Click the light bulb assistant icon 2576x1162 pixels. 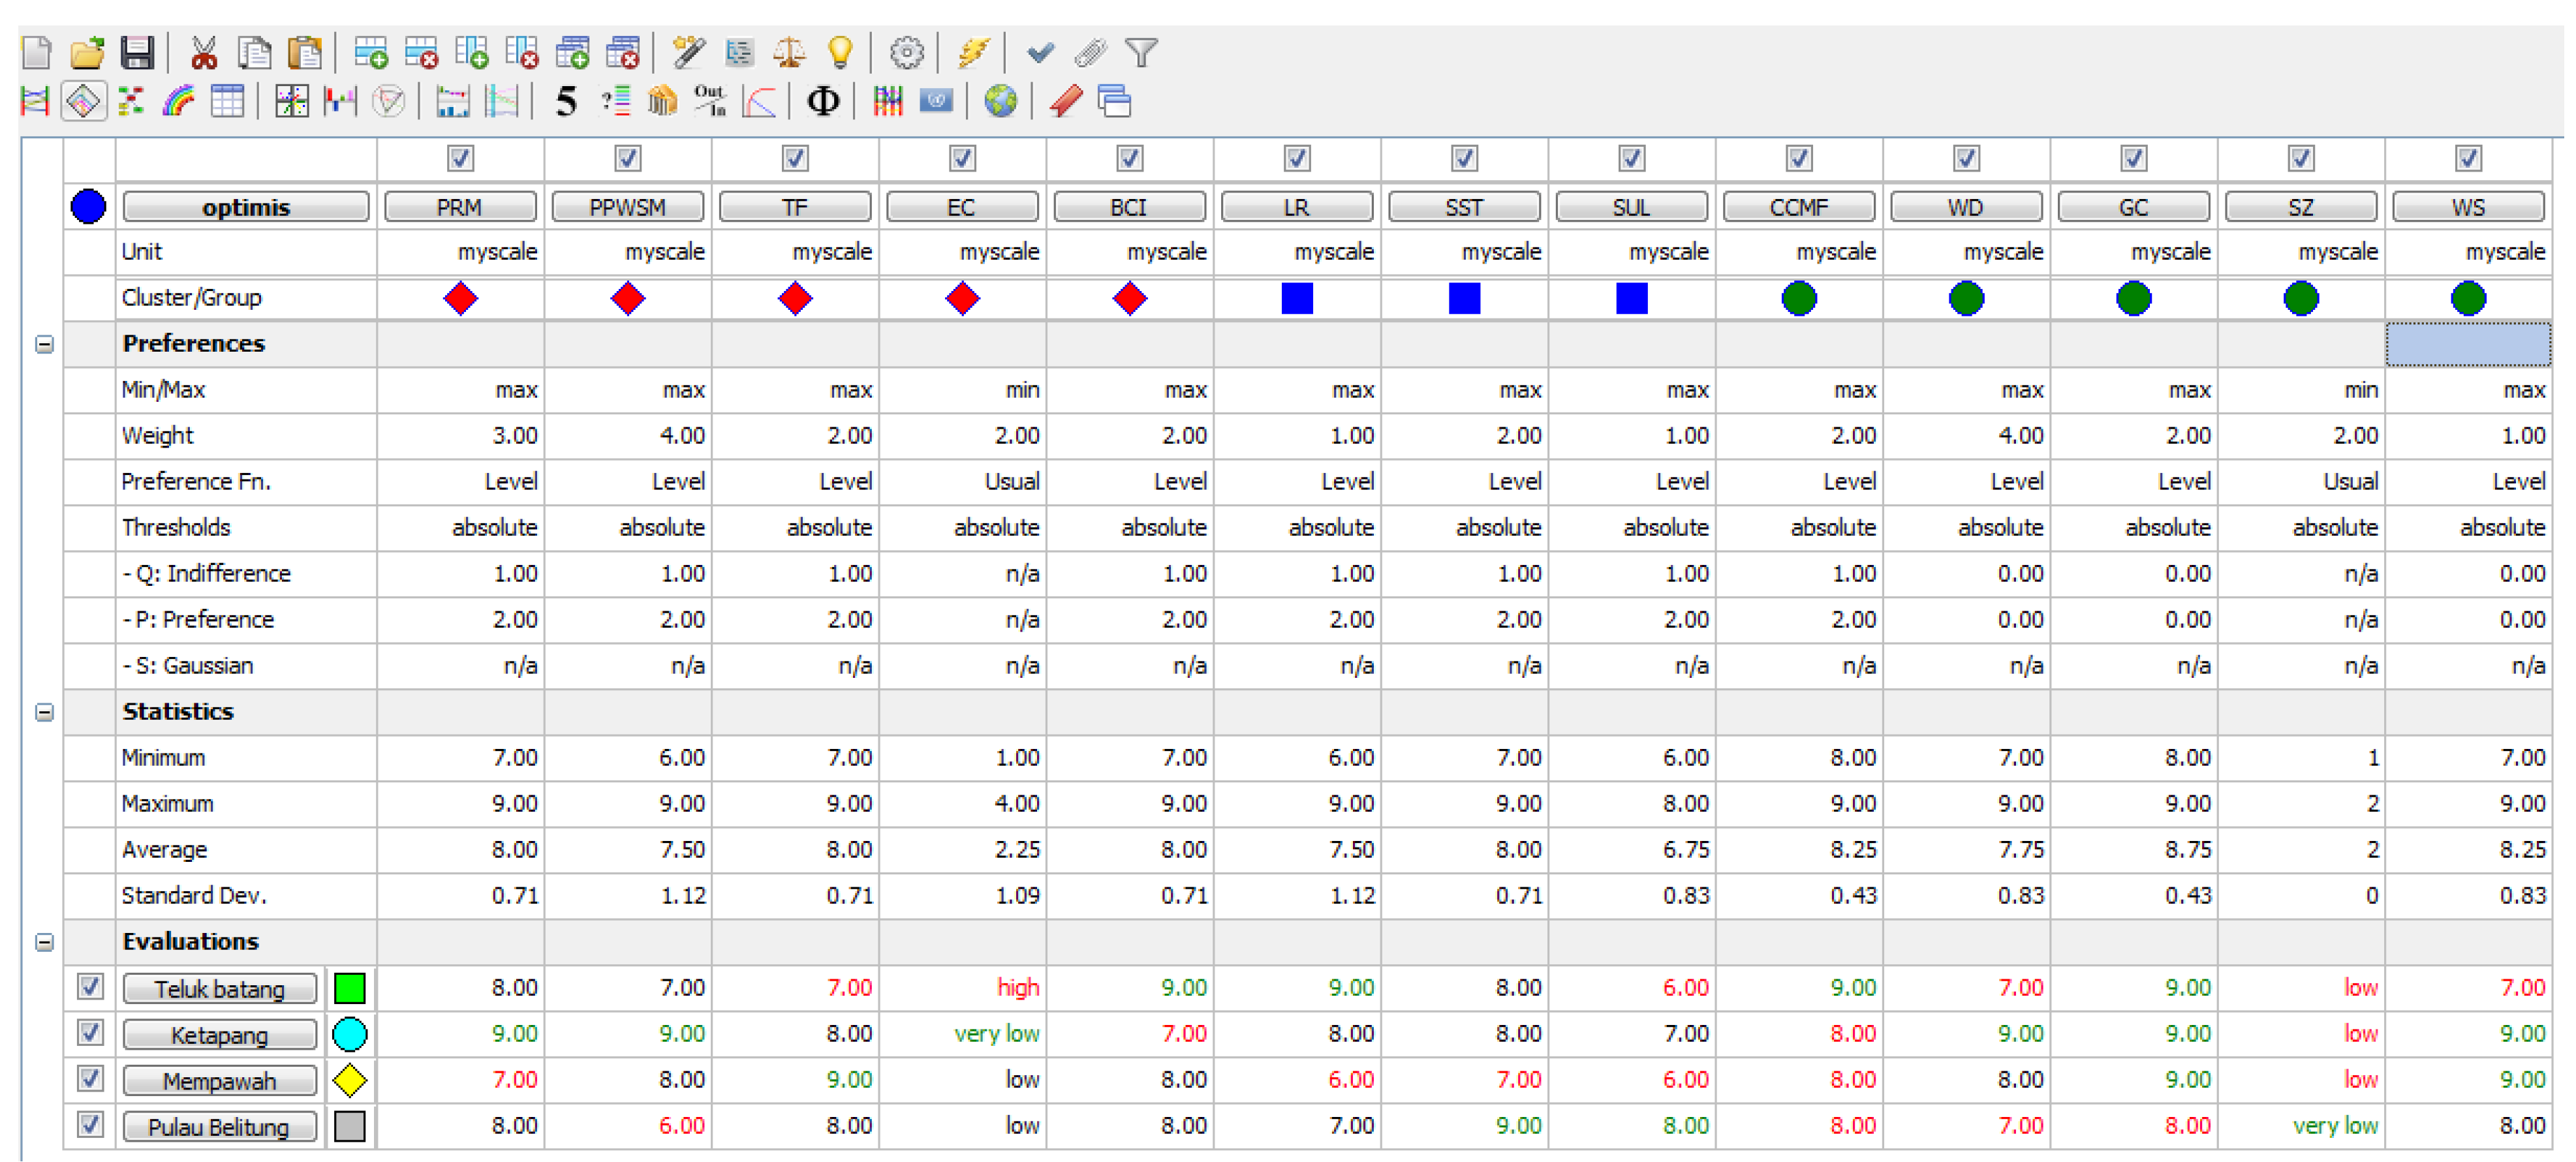[840, 52]
